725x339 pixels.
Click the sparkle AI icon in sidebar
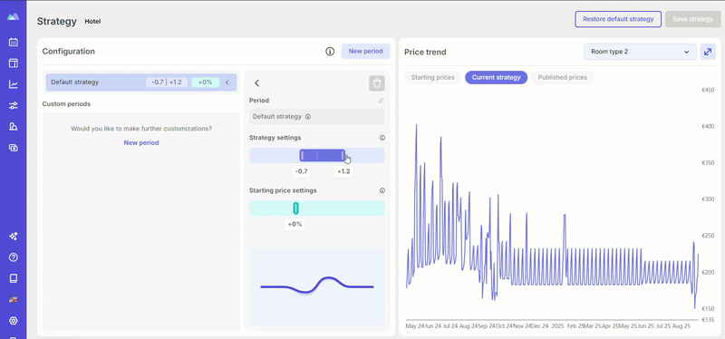[x=14, y=237]
